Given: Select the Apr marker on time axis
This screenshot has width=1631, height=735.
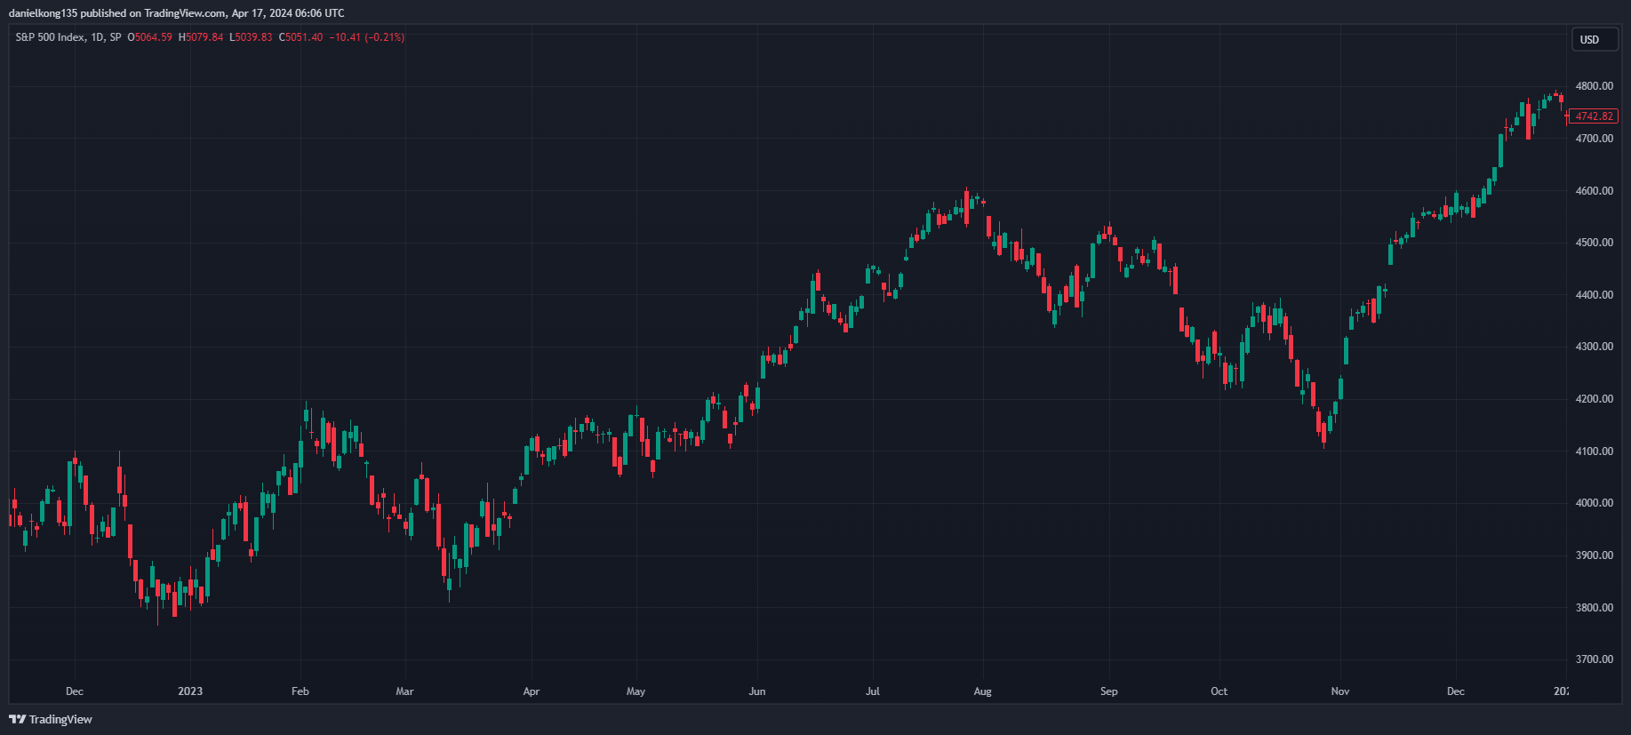Looking at the screenshot, I should pyautogui.click(x=532, y=691).
